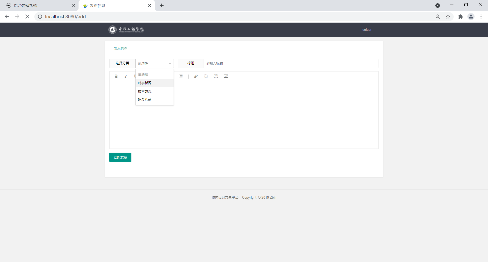Toggle italic formatting in the editor
The width and height of the screenshot is (488, 262).
point(126,76)
